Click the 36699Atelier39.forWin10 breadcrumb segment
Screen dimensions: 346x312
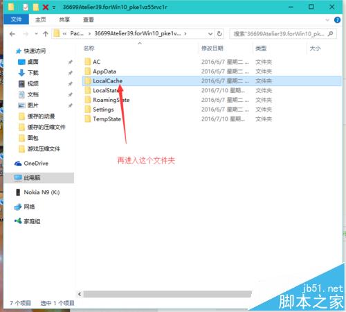pyautogui.click(x=138, y=33)
